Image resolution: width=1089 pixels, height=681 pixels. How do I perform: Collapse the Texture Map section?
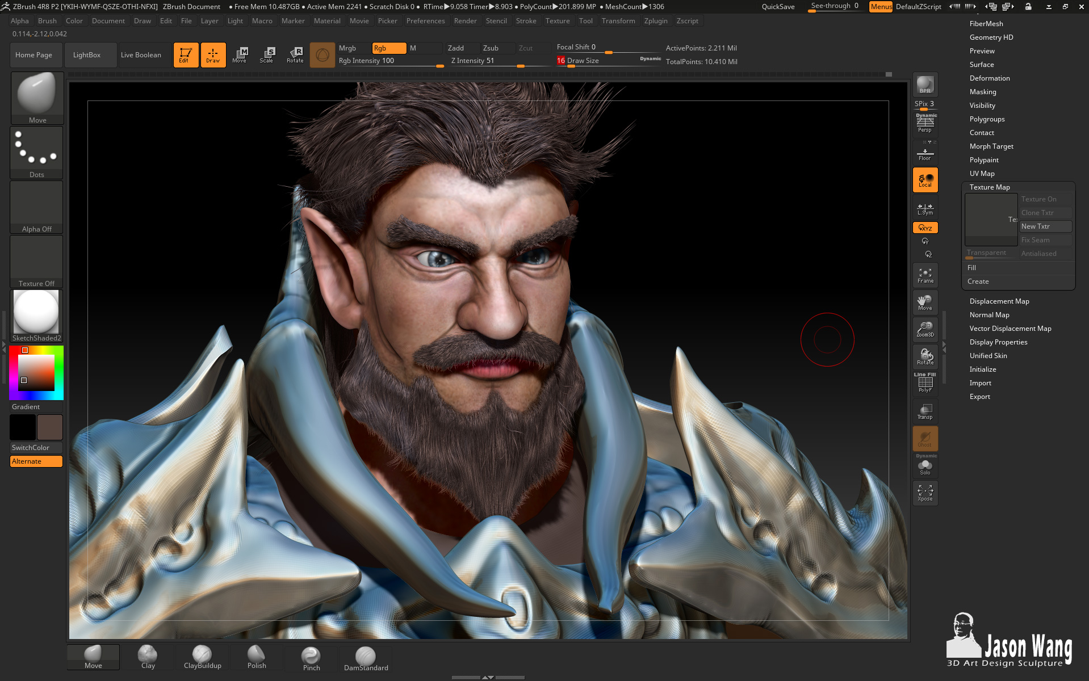(x=990, y=187)
